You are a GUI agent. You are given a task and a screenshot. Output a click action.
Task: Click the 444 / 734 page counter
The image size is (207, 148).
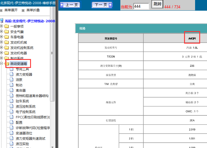click(172, 7)
